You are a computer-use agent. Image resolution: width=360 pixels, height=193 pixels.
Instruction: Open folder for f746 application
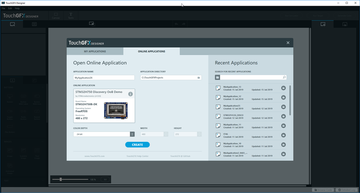[283, 135]
